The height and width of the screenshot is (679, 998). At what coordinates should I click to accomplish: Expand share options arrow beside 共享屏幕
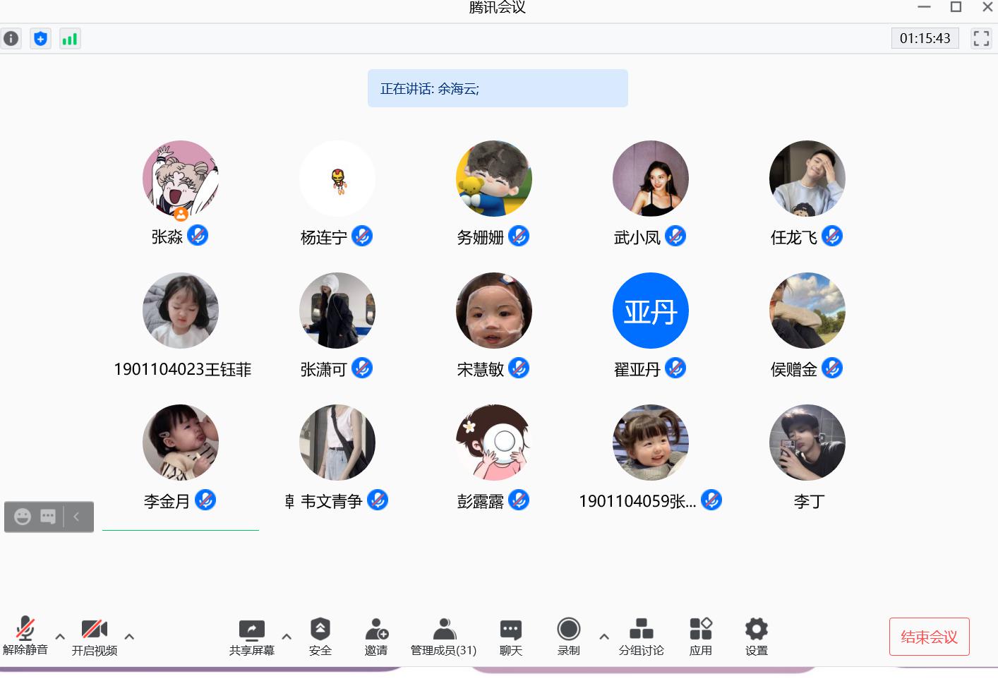(x=287, y=637)
